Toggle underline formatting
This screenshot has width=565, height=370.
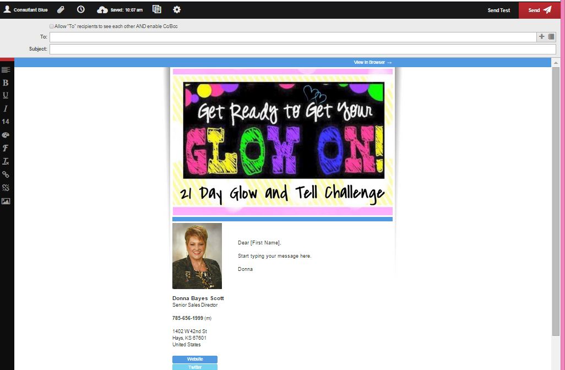(6, 95)
